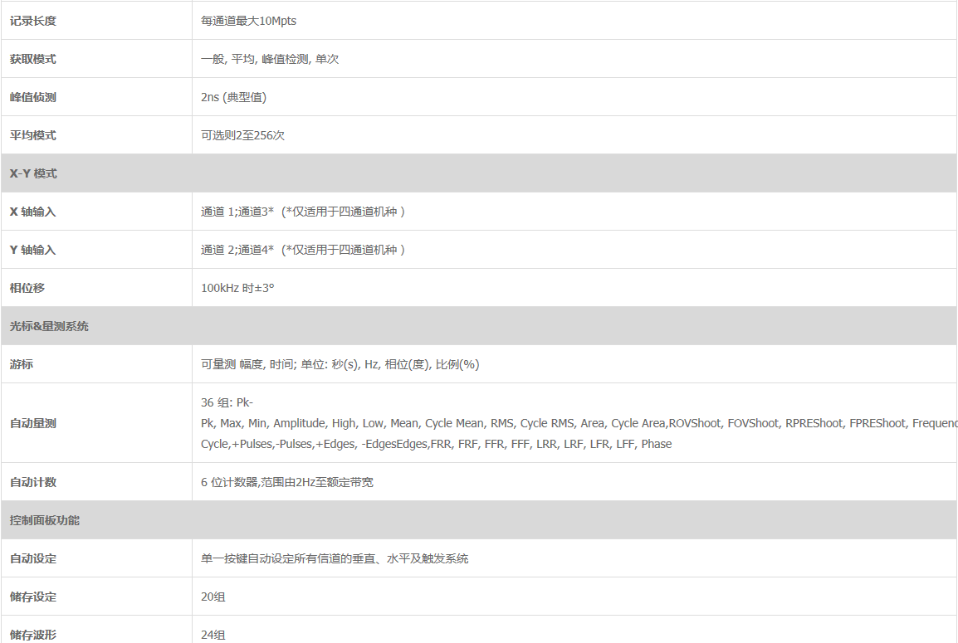Image resolution: width=958 pixels, height=643 pixels.
Task: Click the 自动设定 row label
Action: pos(33,558)
